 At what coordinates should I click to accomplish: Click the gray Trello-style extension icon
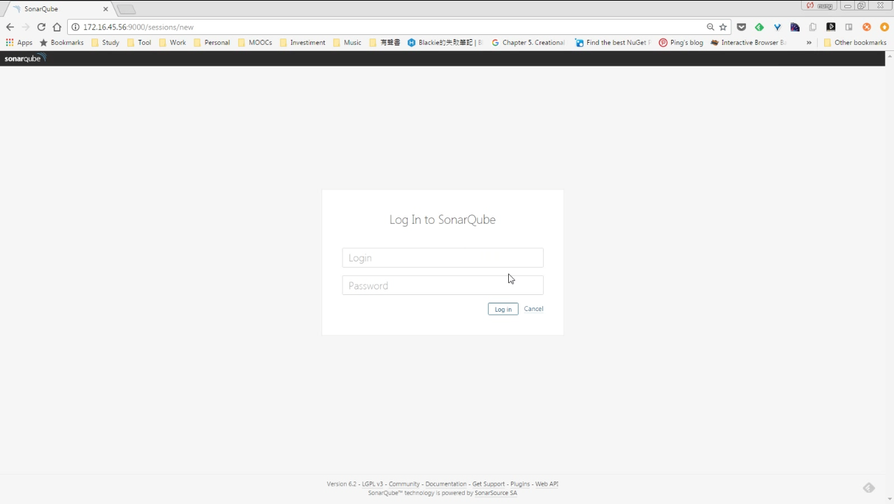click(849, 27)
